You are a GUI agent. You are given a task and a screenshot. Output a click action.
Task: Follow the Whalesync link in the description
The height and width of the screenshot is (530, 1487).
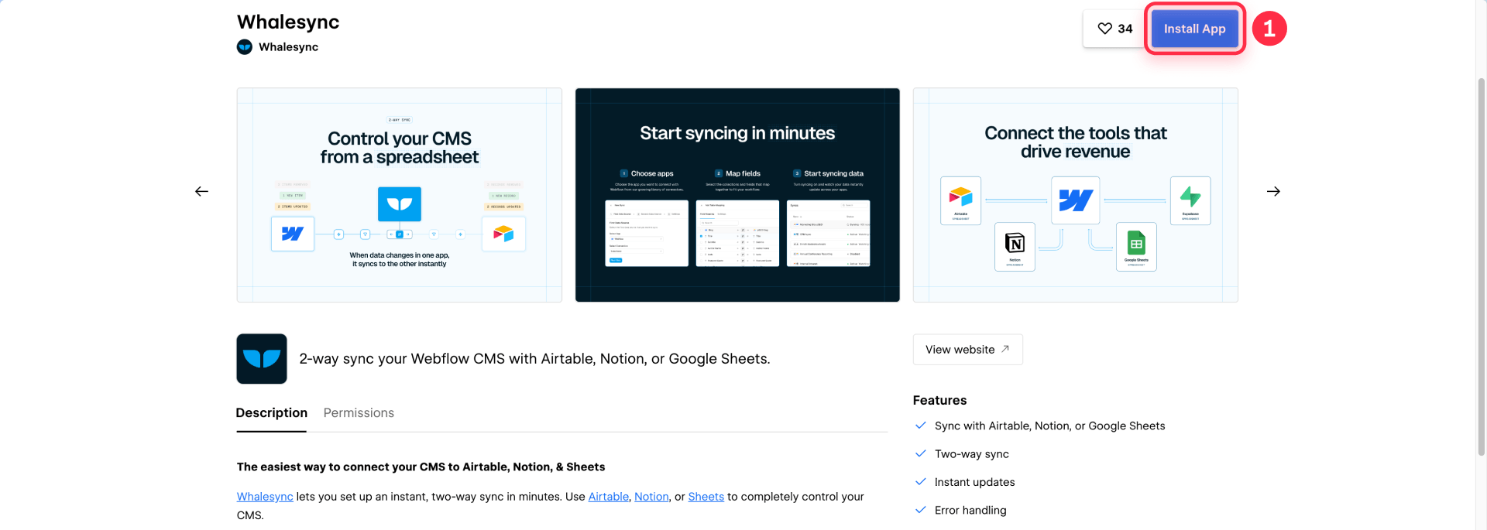pos(265,497)
